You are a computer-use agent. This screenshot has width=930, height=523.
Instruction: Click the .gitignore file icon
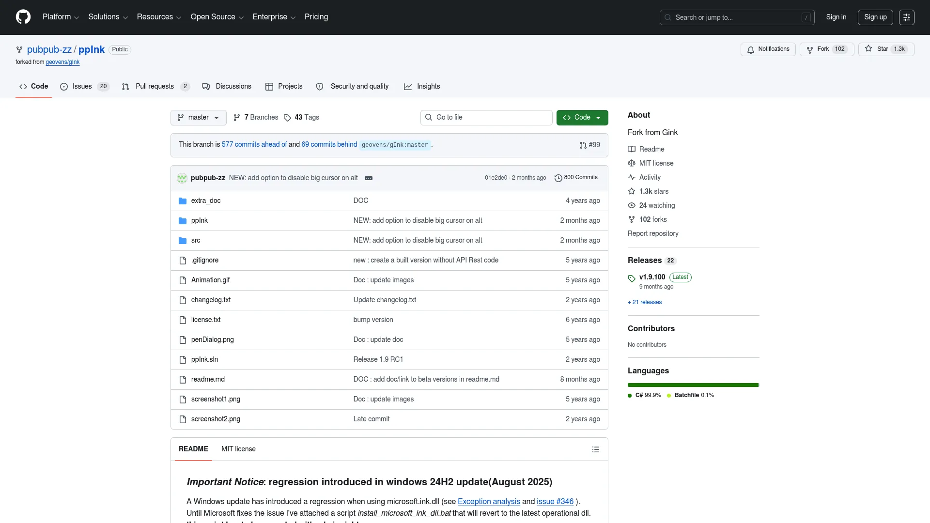[x=183, y=261]
